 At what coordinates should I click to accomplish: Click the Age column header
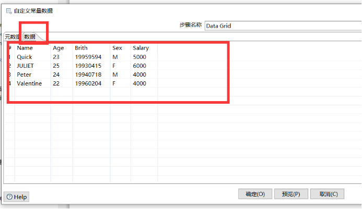pyautogui.click(x=62, y=48)
